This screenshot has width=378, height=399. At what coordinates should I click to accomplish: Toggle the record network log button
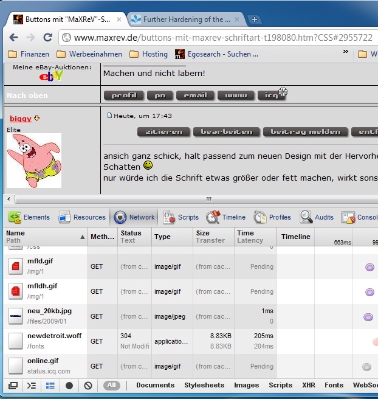(69, 386)
